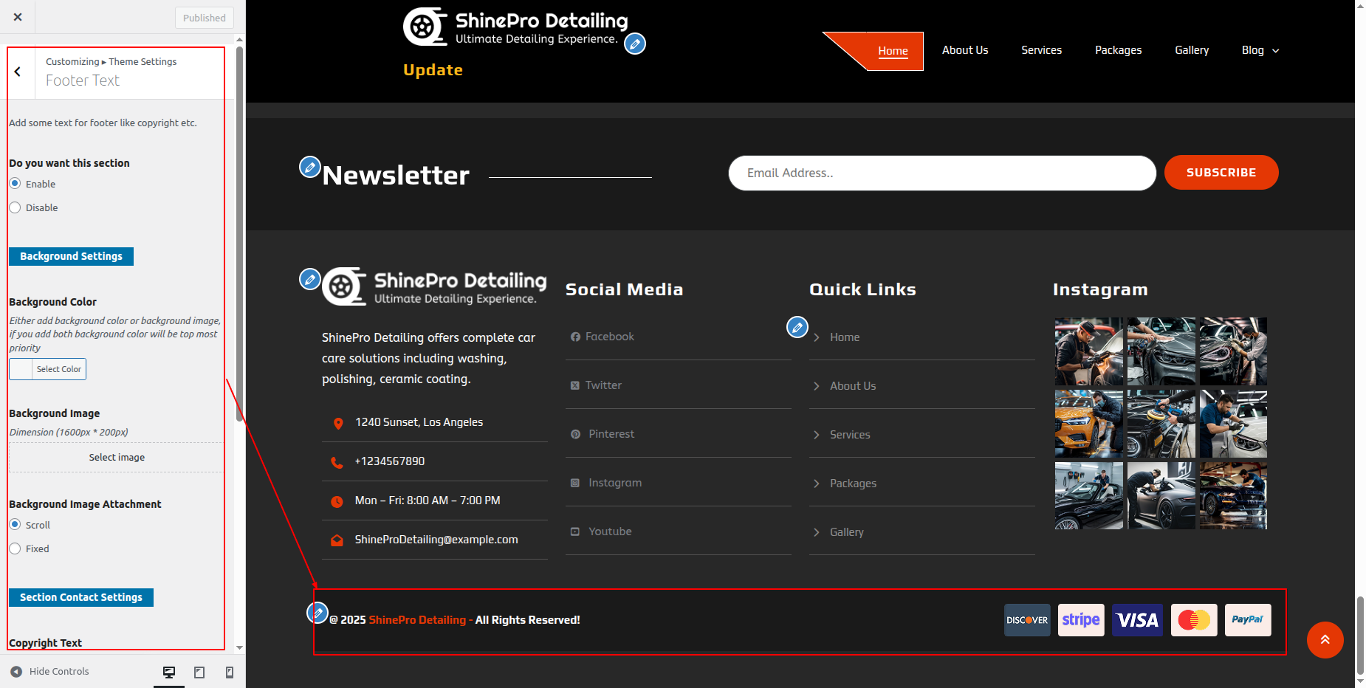Image resolution: width=1366 pixels, height=688 pixels.
Task: Click the edit pencil beside the copyright text
Action: pos(318,612)
